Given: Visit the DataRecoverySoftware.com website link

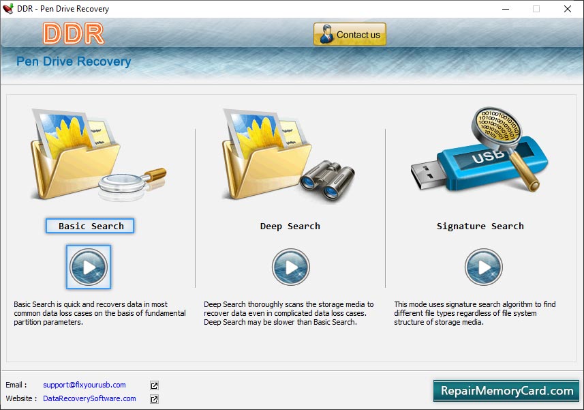Looking at the screenshot, I should [89, 398].
